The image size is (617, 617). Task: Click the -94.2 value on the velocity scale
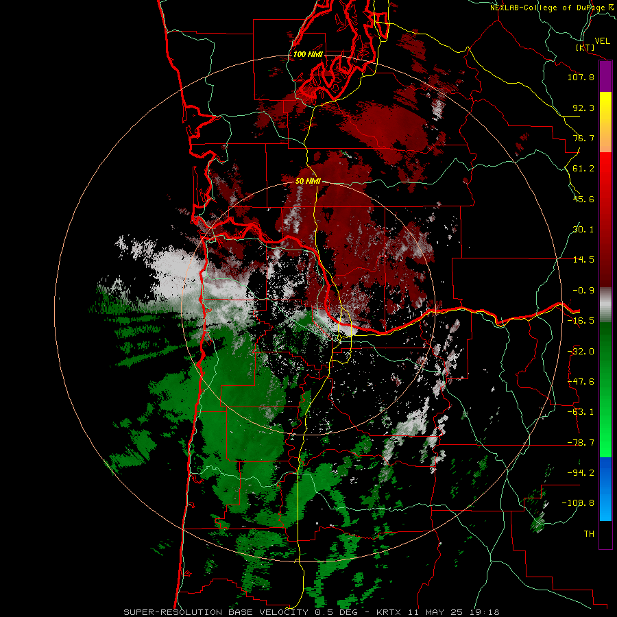click(581, 473)
